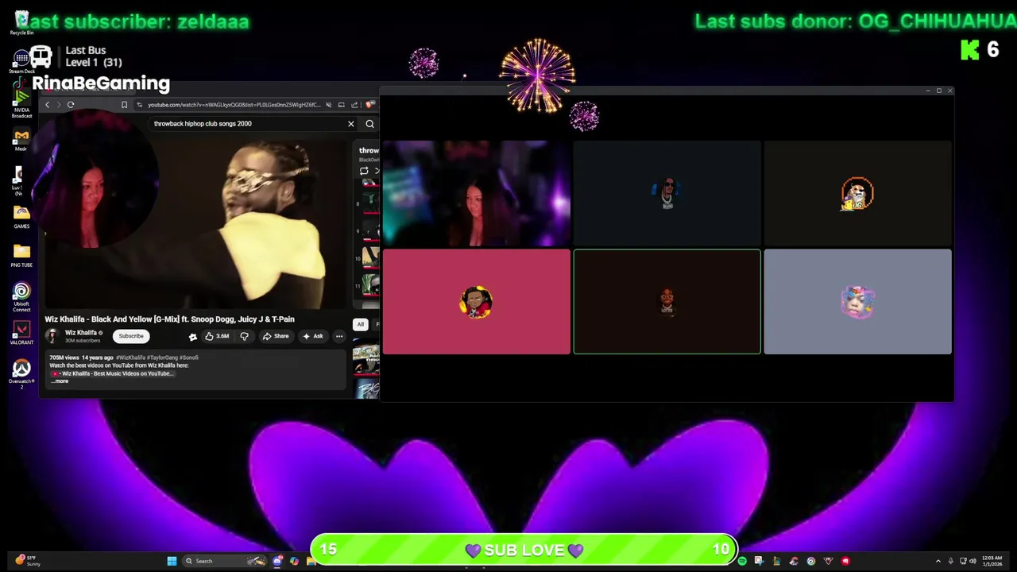Subscribe to the Wiz Khalifa channel
This screenshot has width=1017, height=572.
(131, 336)
